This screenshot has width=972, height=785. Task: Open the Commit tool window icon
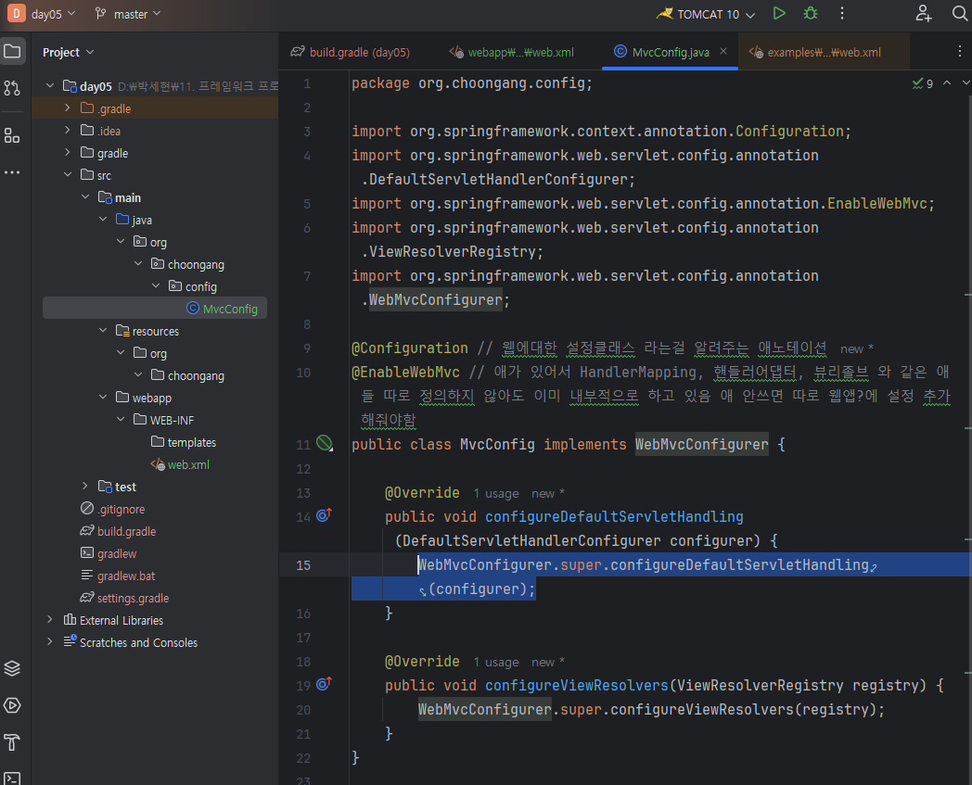point(12,88)
